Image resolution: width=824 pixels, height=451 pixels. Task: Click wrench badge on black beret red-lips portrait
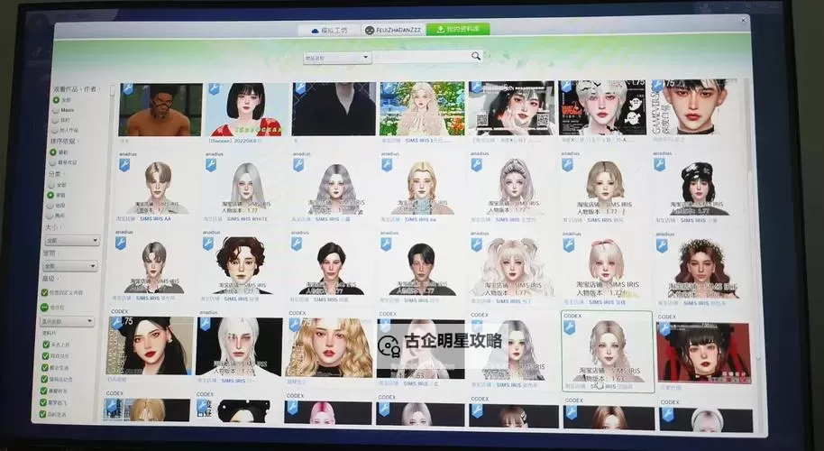point(116,323)
